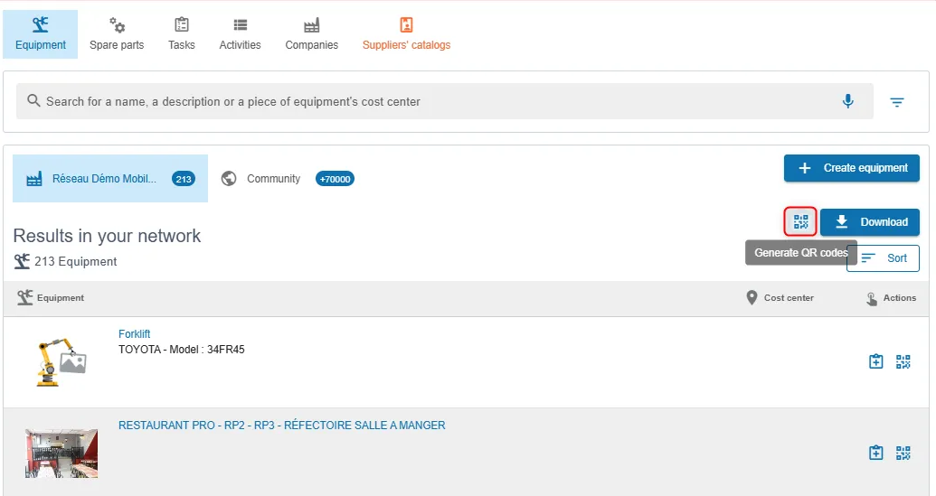Click the Generate QR codes icon button
The image size is (936, 496).
pyautogui.click(x=800, y=221)
